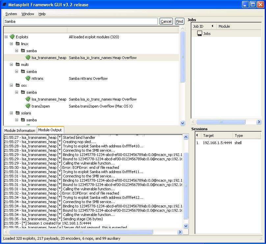Click the samba folder icon under solaris
Image resolution: width=266 pixels, height=244 pixels.
click(23, 120)
